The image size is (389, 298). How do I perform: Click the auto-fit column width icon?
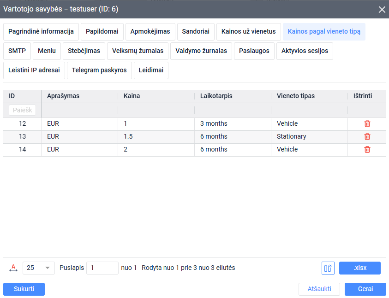coord(13,268)
